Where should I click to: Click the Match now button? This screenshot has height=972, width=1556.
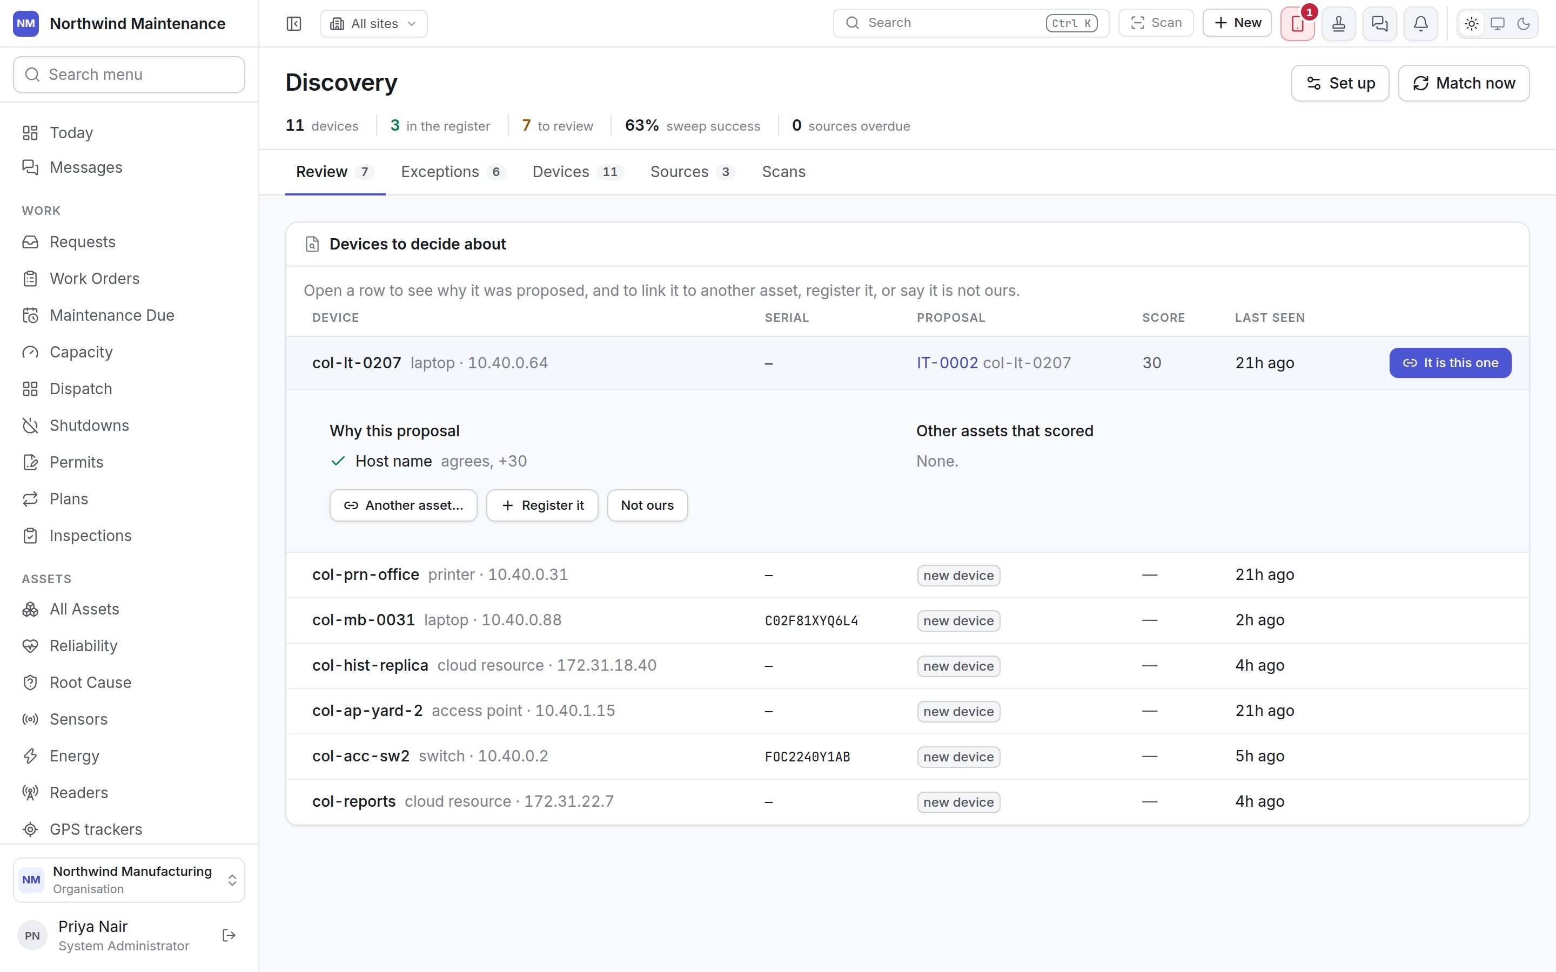(1464, 83)
